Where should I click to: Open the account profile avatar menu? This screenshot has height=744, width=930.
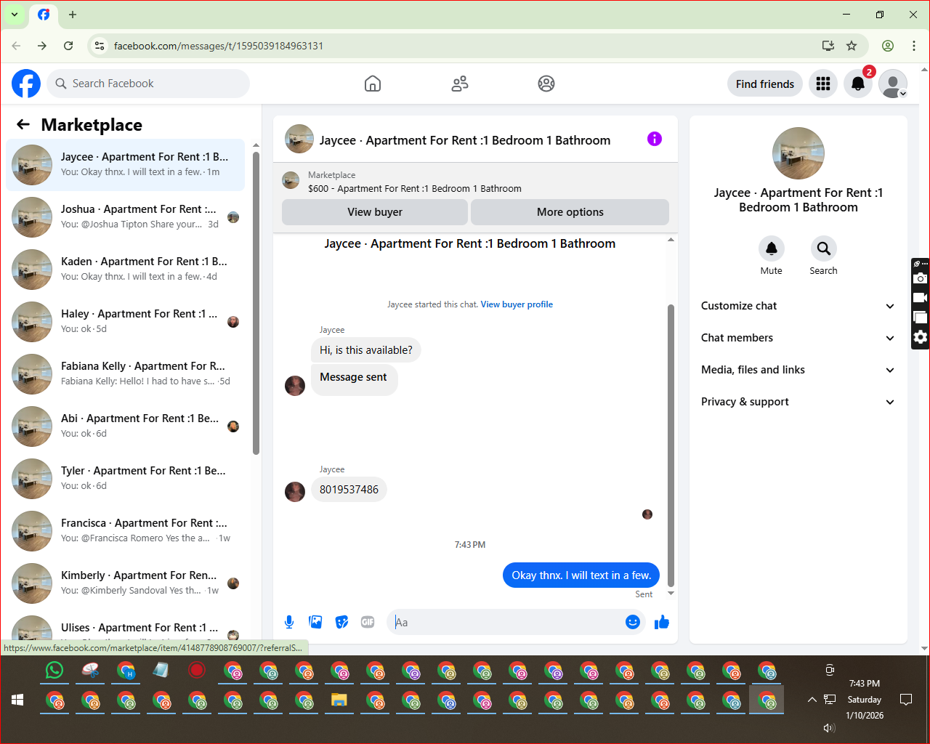[893, 84]
